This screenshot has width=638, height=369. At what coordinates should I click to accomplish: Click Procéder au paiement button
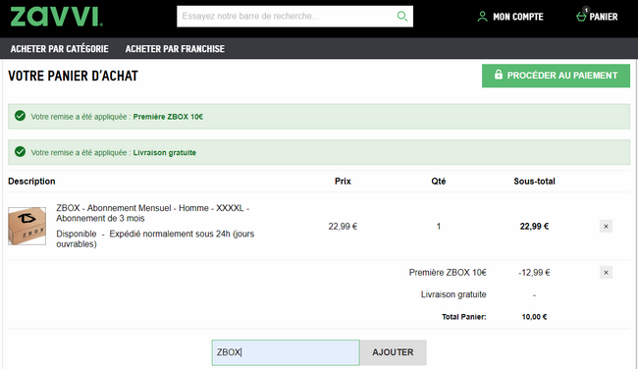(556, 76)
